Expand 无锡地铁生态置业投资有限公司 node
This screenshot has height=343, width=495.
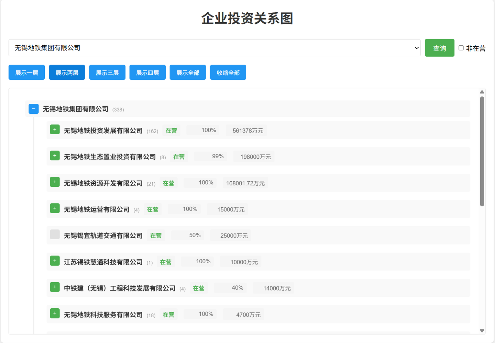point(55,156)
